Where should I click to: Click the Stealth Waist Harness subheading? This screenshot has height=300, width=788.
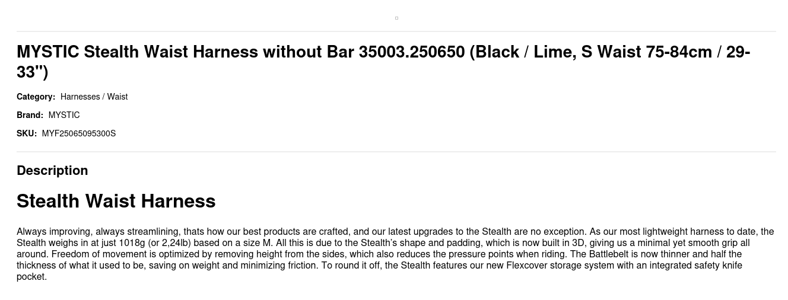tap(116, 201)
